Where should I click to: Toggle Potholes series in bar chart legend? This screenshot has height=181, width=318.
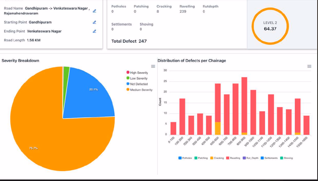click(x=185, y=158)
